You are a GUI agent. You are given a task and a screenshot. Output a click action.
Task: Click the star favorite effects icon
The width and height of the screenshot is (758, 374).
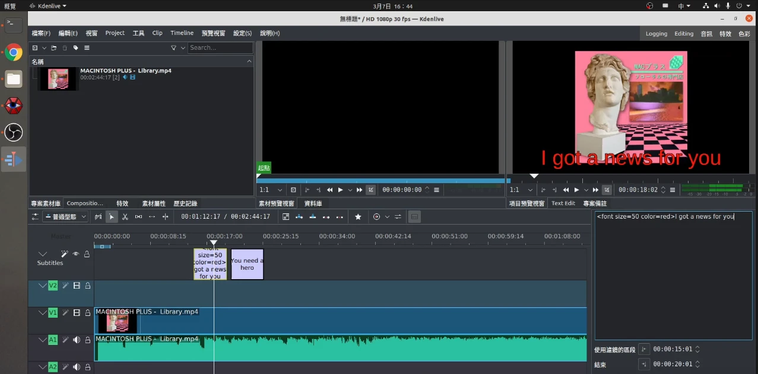tap(358, 217)
